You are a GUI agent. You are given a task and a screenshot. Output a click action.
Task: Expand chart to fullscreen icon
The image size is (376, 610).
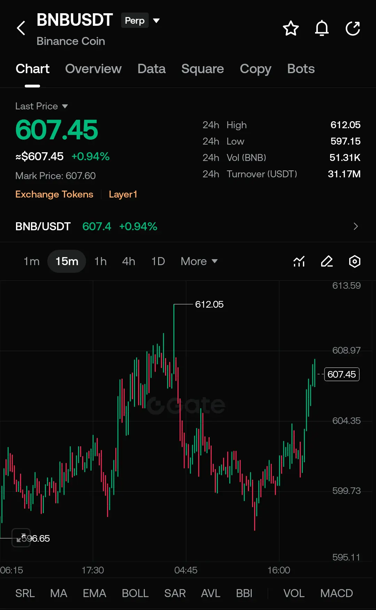point(21,538)
